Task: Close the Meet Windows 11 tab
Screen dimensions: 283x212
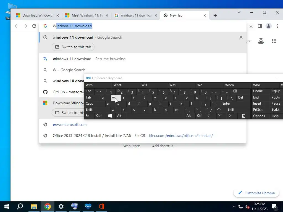Action: 107,15
